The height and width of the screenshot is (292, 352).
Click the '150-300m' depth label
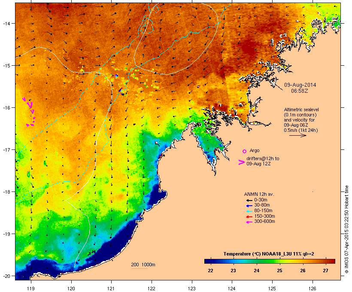click(x=264, y=216)
